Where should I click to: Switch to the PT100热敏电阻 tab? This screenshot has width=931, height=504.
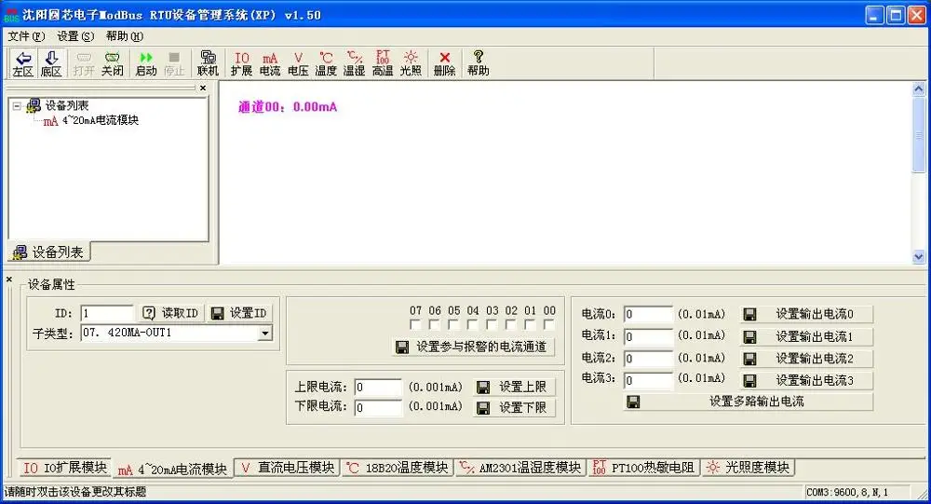coord(643,468)
